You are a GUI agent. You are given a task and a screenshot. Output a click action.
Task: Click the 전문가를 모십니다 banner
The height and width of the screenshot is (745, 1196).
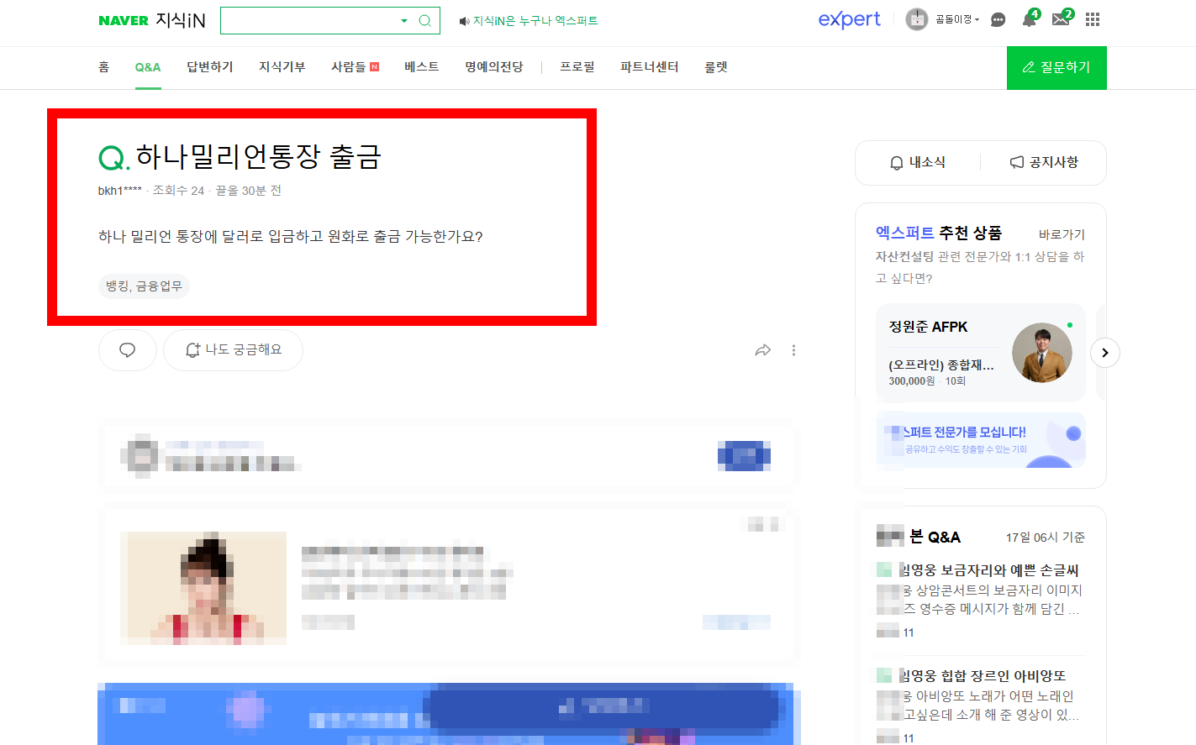pyautogui.click(x=981, y=440)
